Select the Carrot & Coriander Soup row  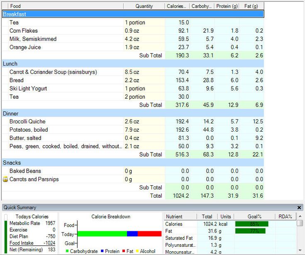133,72
